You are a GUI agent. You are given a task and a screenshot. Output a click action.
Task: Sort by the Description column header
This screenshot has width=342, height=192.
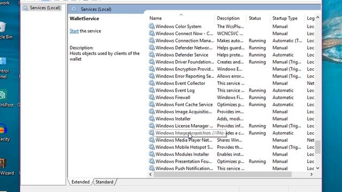(228, 18)
